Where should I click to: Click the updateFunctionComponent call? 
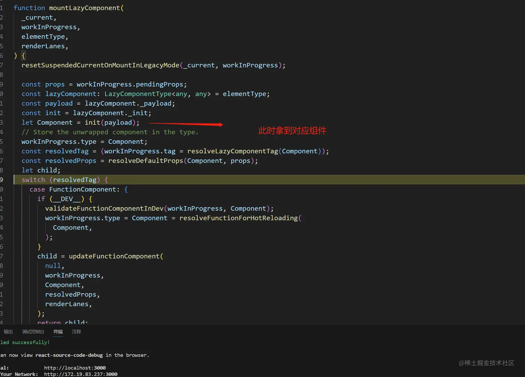[114, 256]
